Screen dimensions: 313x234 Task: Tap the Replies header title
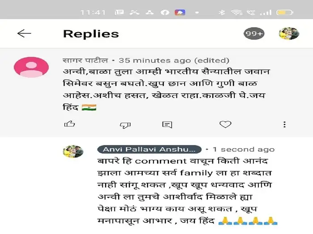point(91,34)
